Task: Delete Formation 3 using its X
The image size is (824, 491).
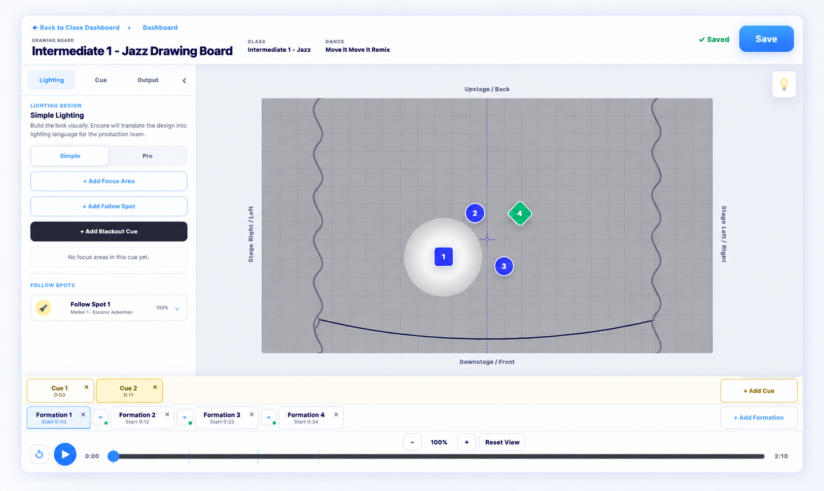Action: [252, 414]
